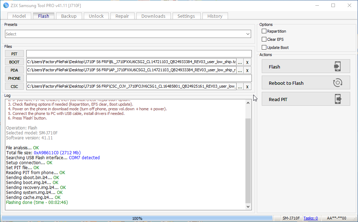Viewport: 358px width, 222px height.
Task: Click the empty PHONE file path field
Action: pos(139,78)
